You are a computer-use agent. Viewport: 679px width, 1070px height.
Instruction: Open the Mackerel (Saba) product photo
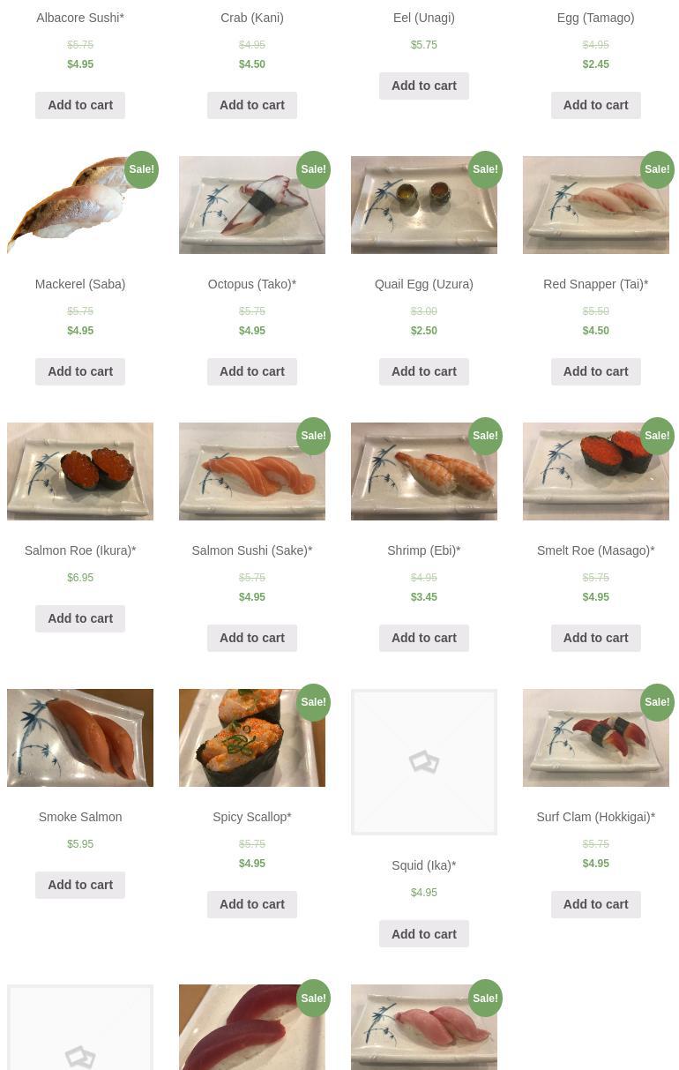tap(80, 205)
